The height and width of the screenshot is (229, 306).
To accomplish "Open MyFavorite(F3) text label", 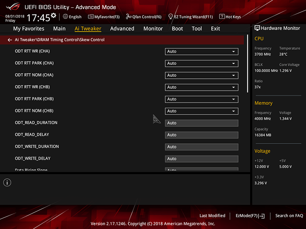I will pos(107,17).
